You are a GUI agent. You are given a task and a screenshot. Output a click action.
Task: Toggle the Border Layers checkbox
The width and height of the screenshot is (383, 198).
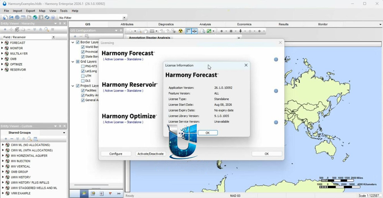tap(78, 42)
